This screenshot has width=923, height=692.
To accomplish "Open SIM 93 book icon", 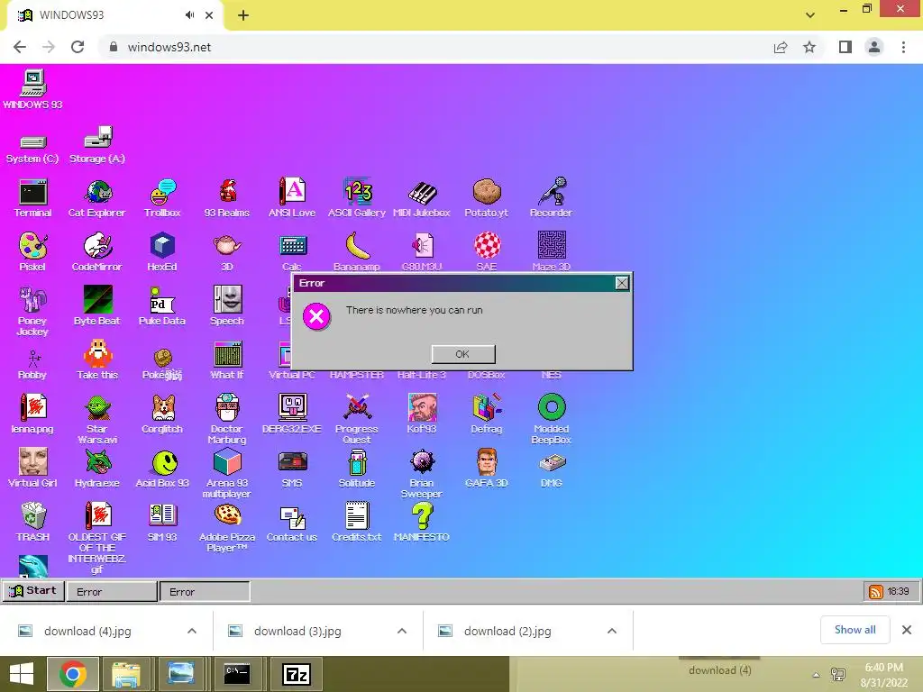I will (162, 523).
